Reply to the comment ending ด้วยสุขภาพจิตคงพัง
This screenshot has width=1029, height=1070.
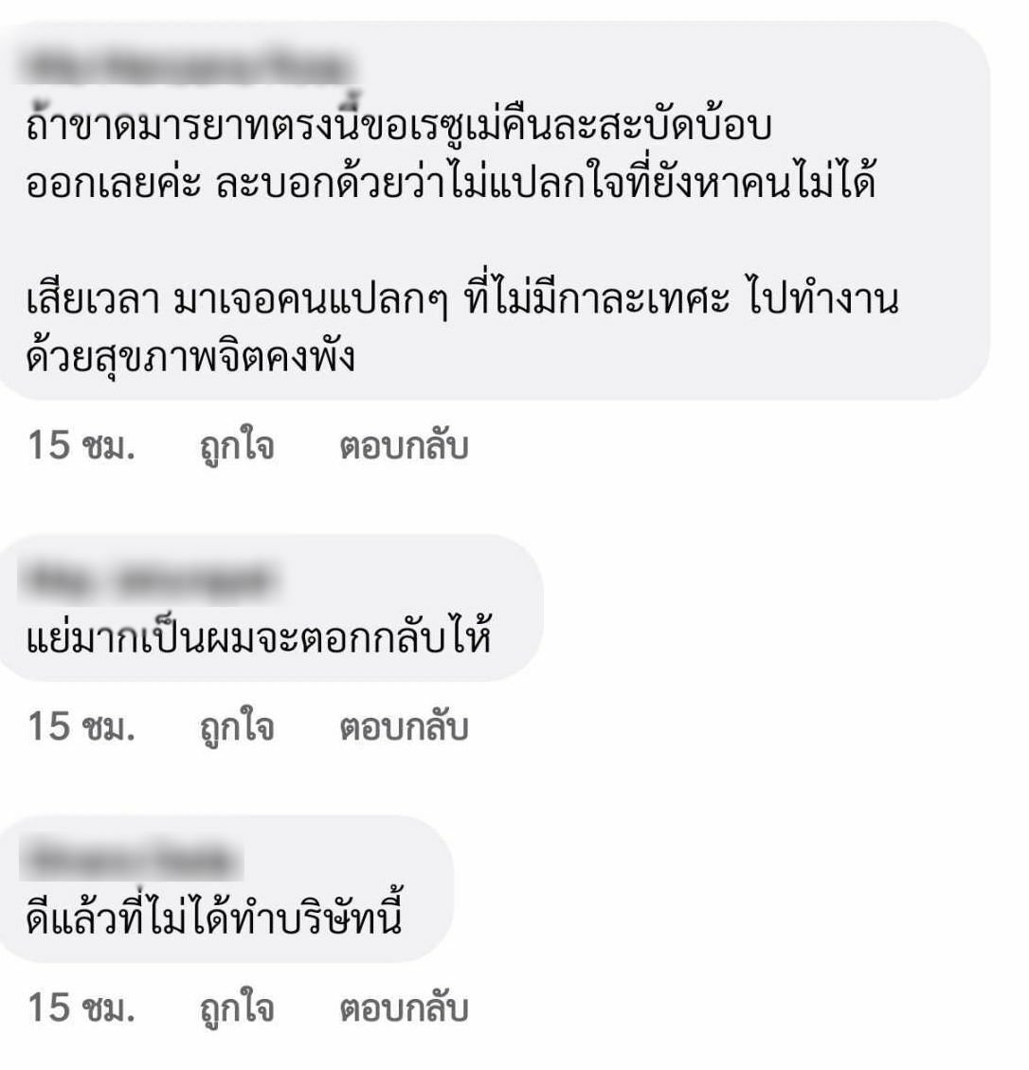pos(404,447)
